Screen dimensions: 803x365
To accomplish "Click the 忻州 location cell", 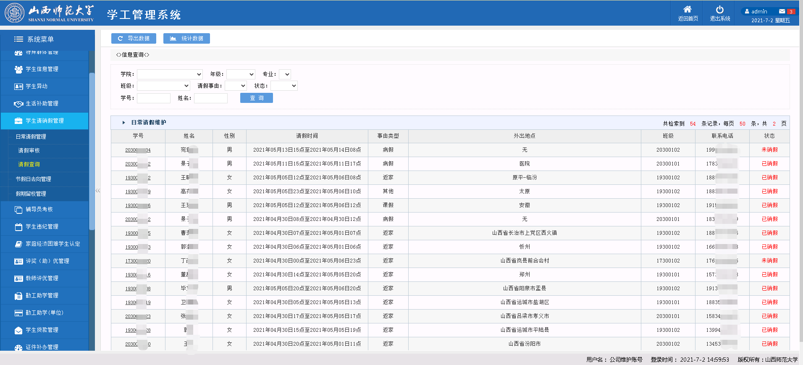I will coord(525,247).
